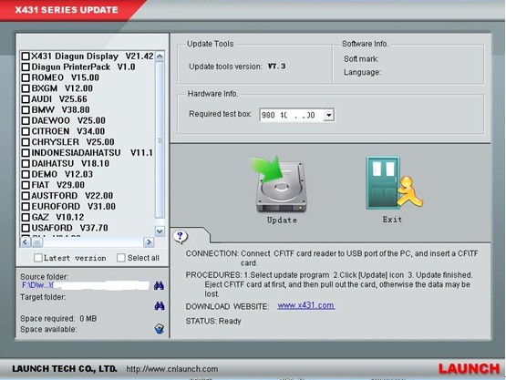
Task: Click the space available refresh icon
Action: pyautogui.click(x=159, y=329)
